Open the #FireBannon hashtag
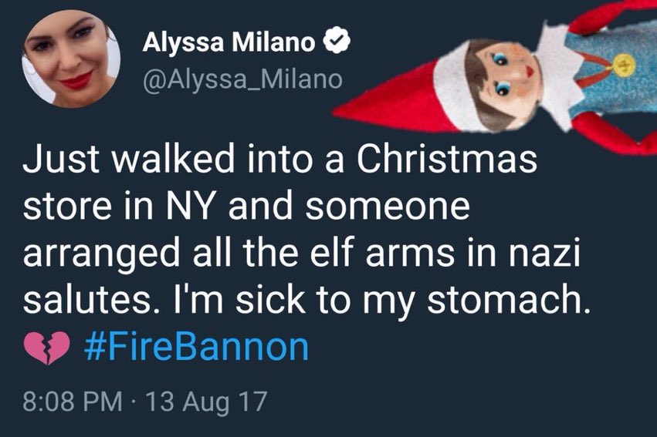 pyautogui.click(x=195, y=348)
